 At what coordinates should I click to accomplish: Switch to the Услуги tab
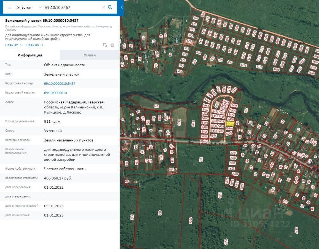click(90, 55)
